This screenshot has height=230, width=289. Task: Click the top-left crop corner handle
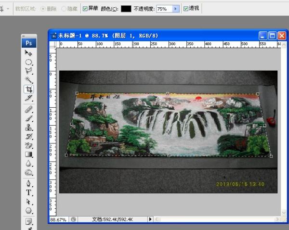[x=77, y=93]
